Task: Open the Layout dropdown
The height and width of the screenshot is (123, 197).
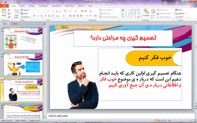Action: [25, 10]
